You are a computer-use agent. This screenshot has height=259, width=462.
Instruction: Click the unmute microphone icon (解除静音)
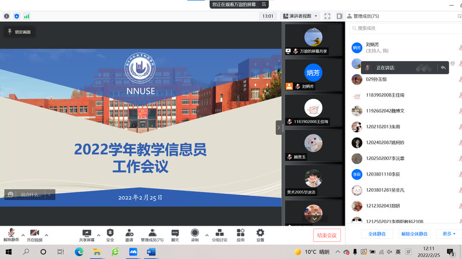click(10, 233)
